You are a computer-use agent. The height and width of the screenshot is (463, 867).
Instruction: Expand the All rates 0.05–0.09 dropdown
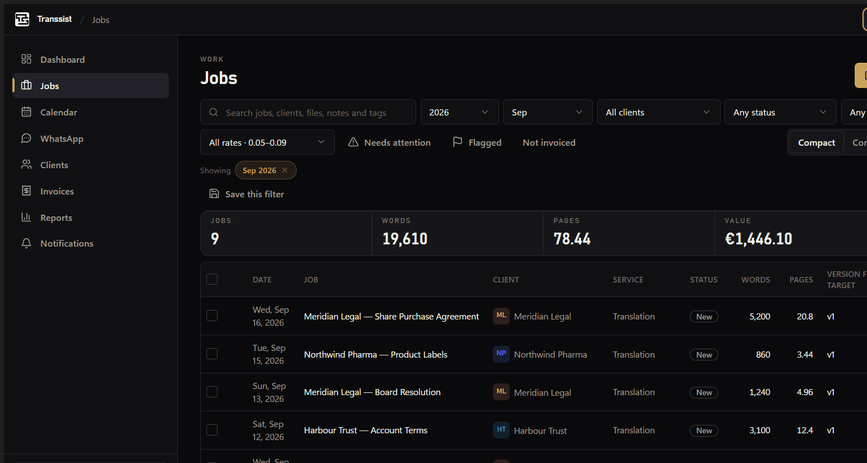pos(267,142)
